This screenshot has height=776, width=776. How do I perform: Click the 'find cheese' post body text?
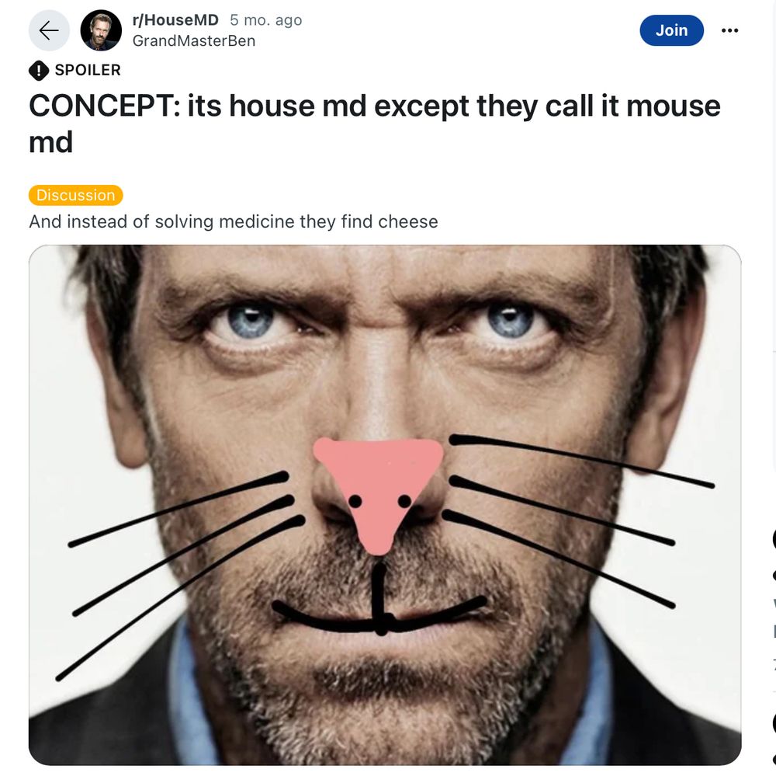(x=390, y=221)
